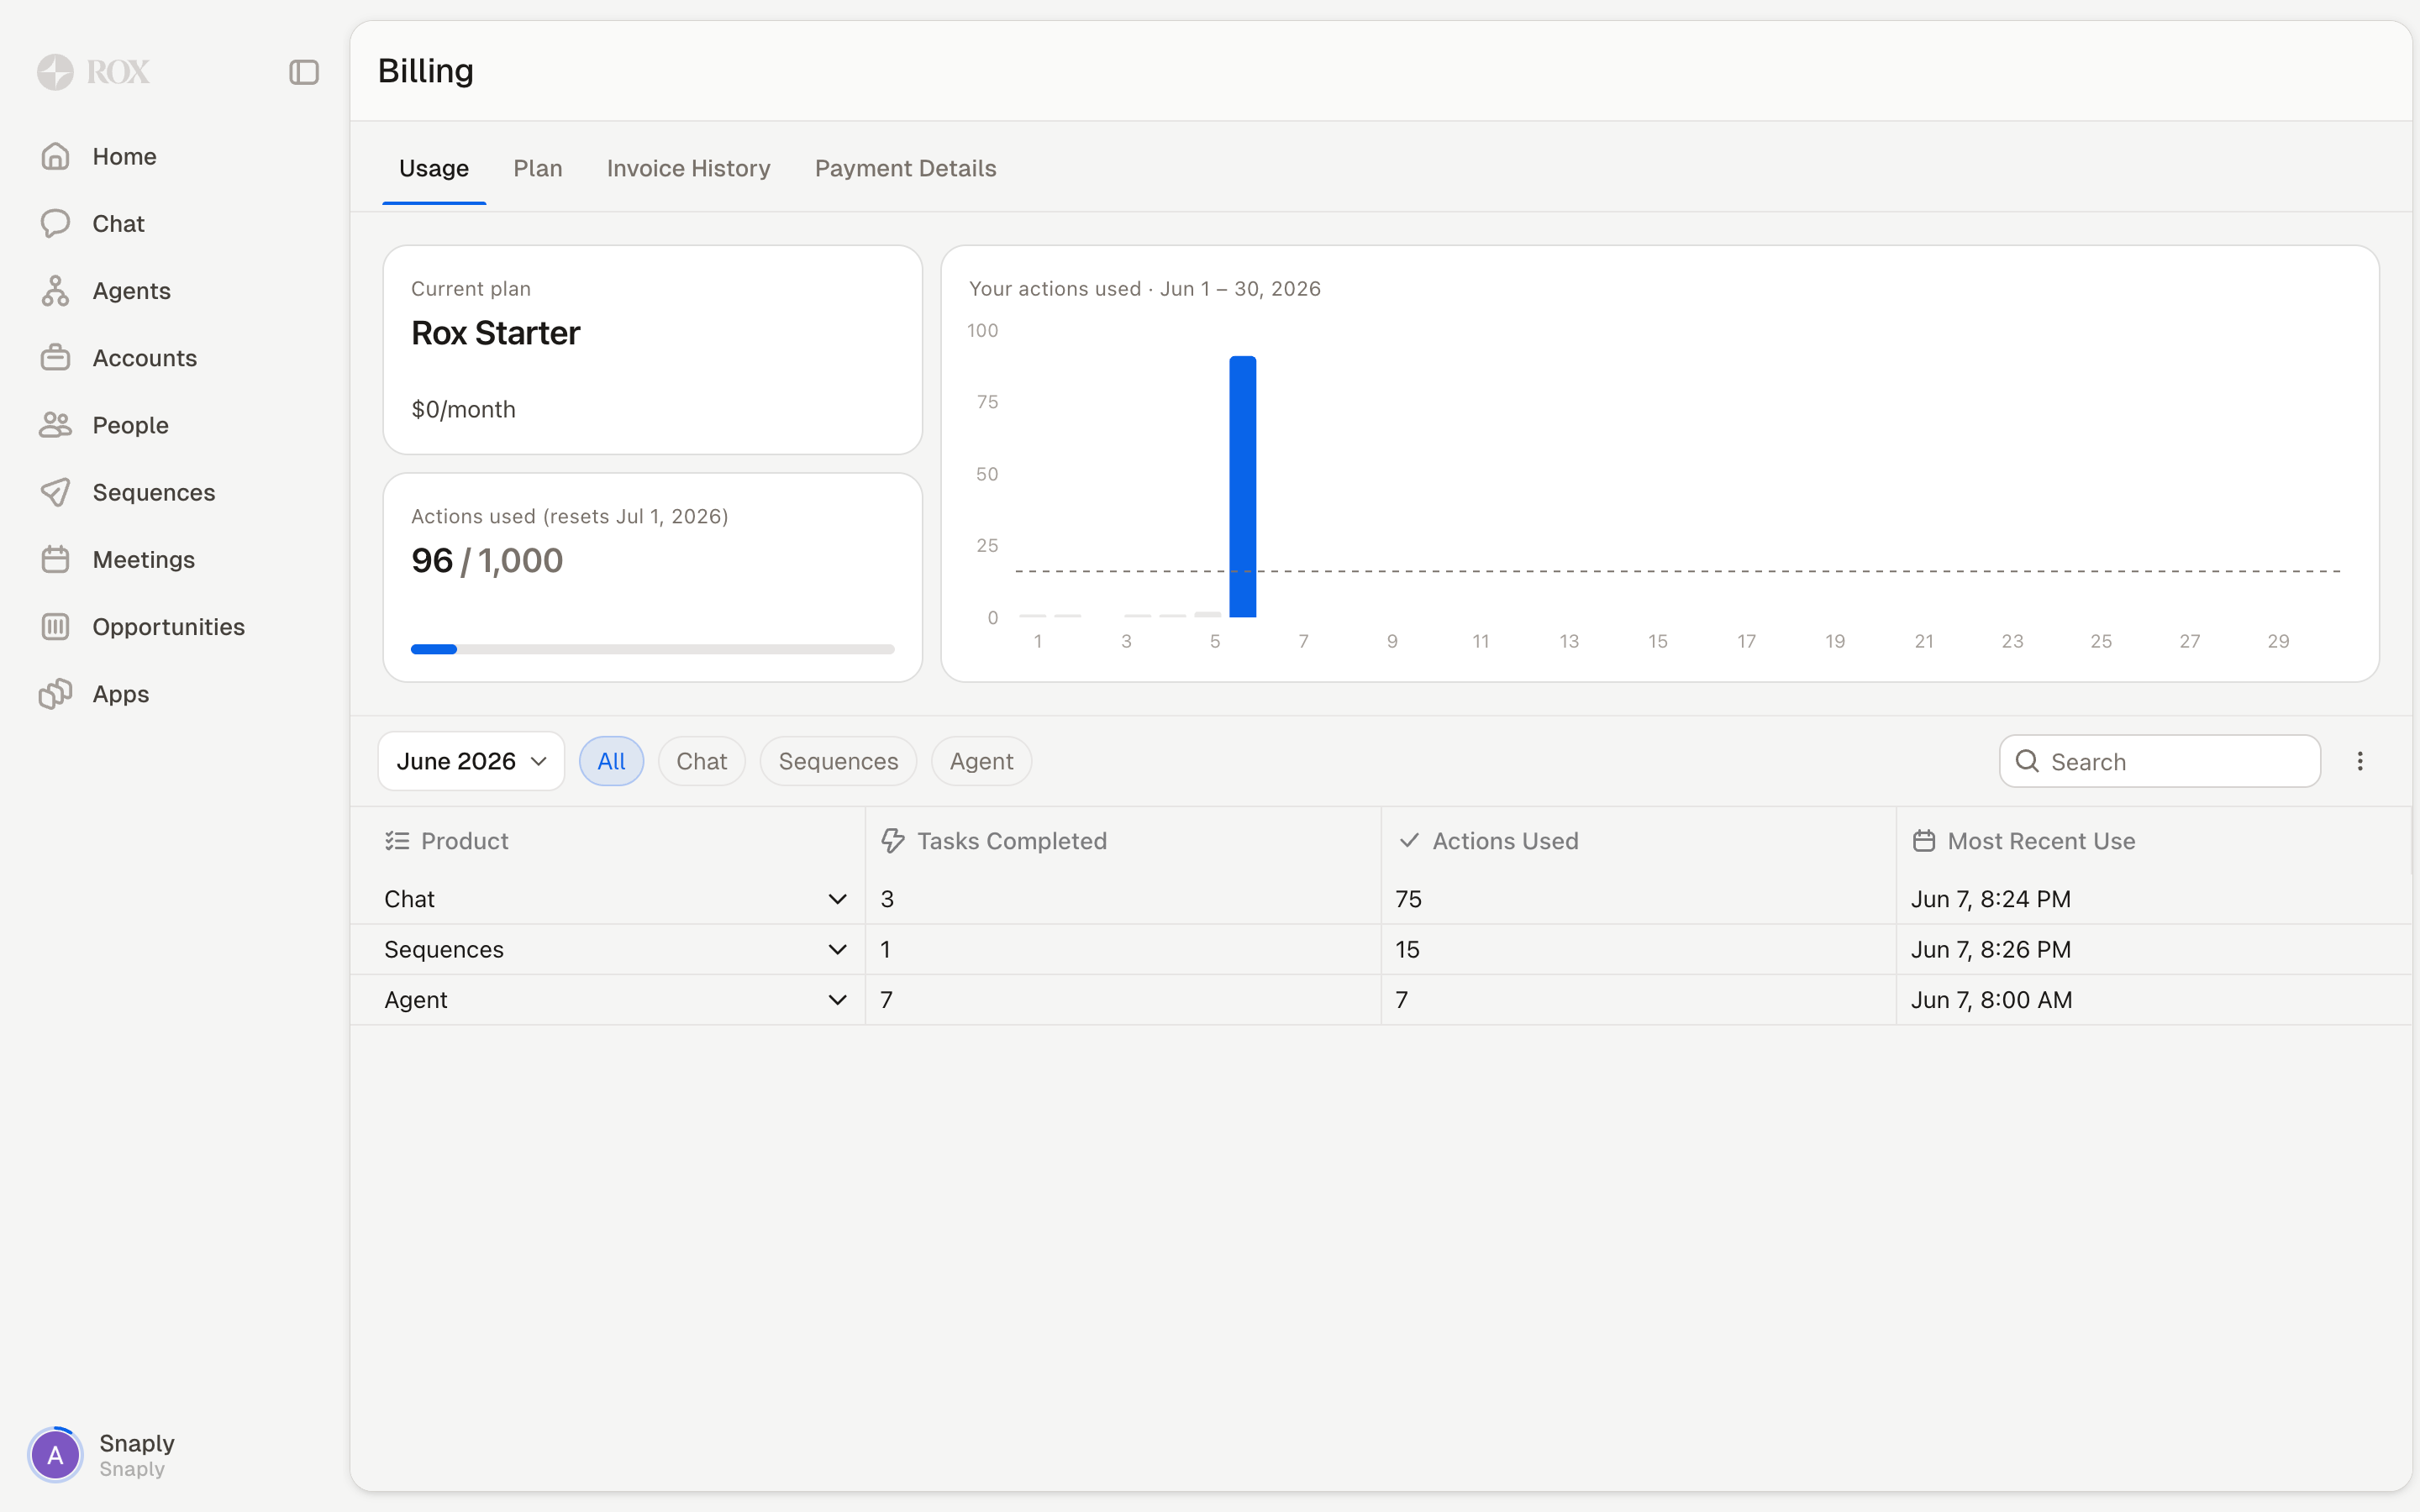This screenshot has width=2420, height=1512.
Task: Click the Tasks Completed column header
Action: [x=1123, y=841]
